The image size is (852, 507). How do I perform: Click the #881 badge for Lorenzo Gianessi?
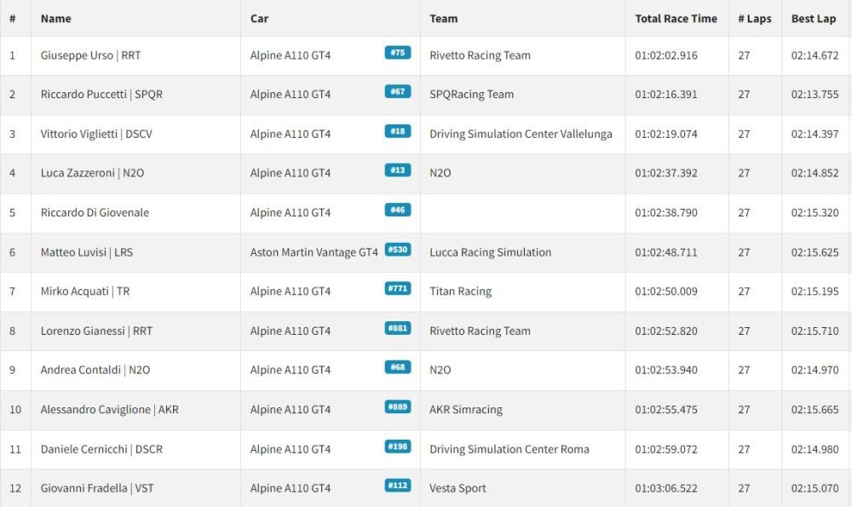397,328
